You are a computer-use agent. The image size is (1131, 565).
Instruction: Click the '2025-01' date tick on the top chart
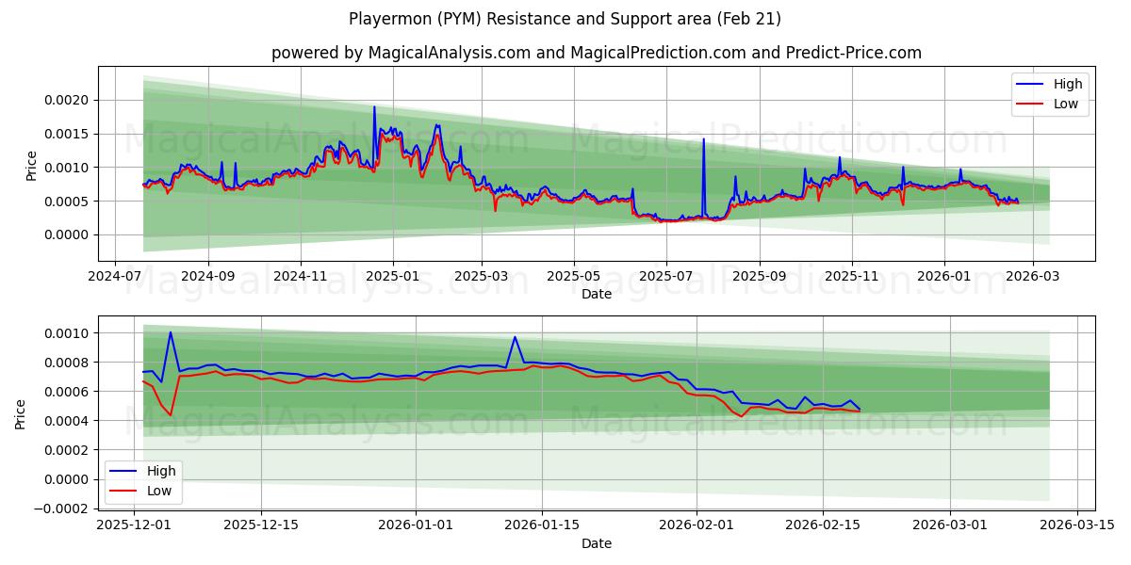(392, 276)
